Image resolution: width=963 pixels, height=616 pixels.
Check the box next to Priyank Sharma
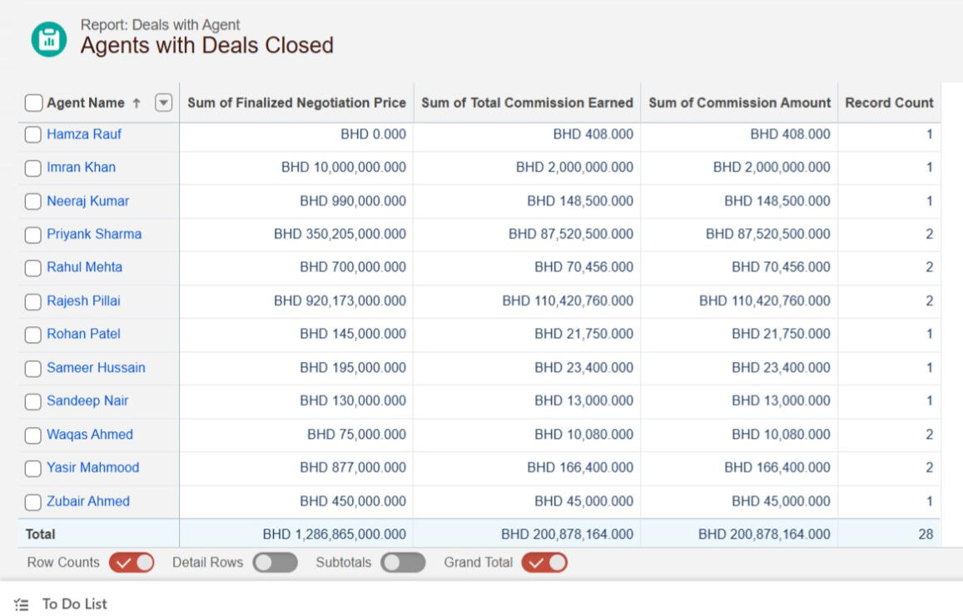[32, 234]
